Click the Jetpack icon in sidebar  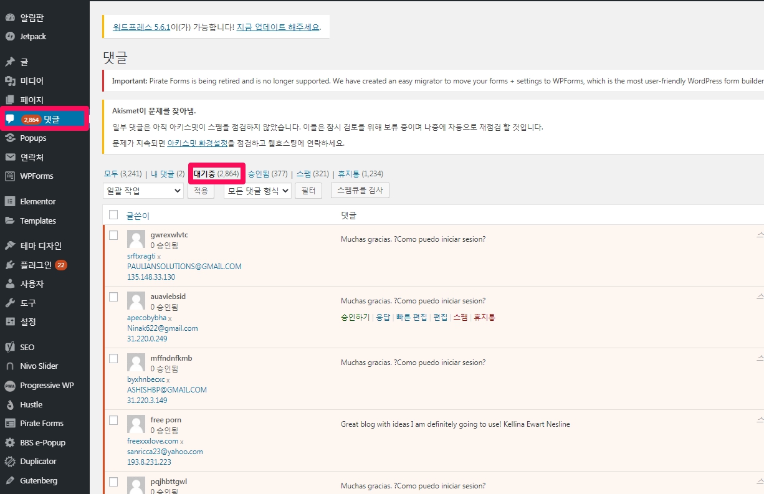(x=10, y=36)
